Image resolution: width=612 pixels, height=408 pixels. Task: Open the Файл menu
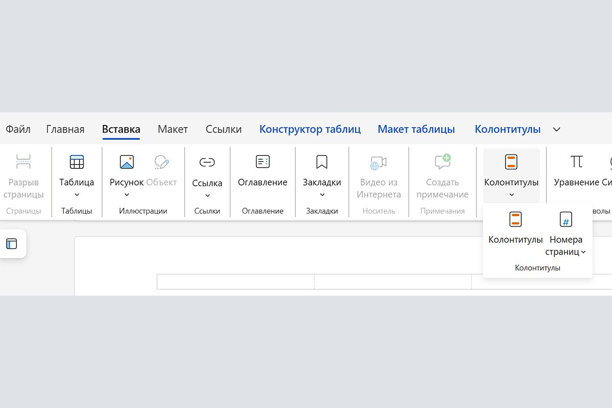pyautogui.click(x=18, y=130)
